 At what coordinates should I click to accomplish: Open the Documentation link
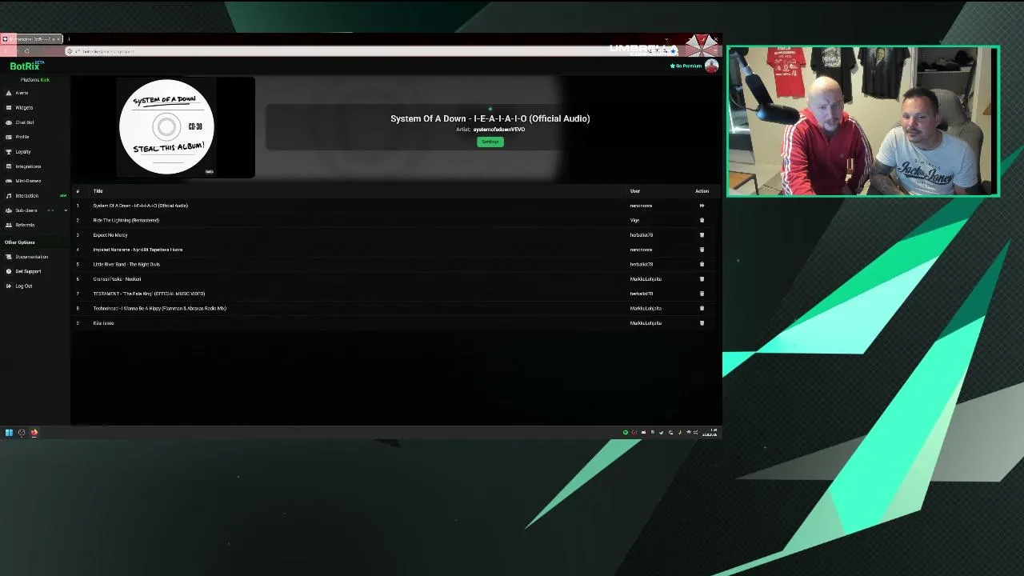[x=31, y=257]
